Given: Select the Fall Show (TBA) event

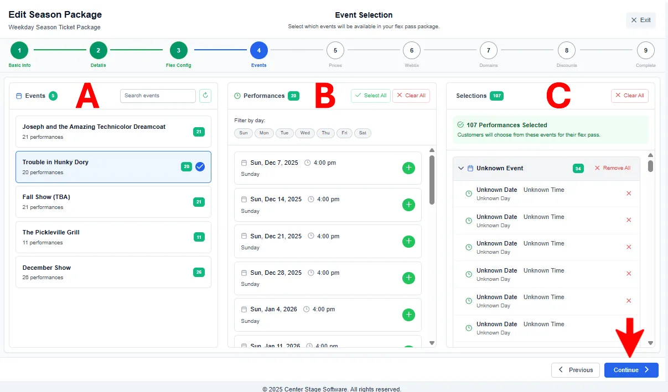Looking at the screenshot, I should 113,202.
